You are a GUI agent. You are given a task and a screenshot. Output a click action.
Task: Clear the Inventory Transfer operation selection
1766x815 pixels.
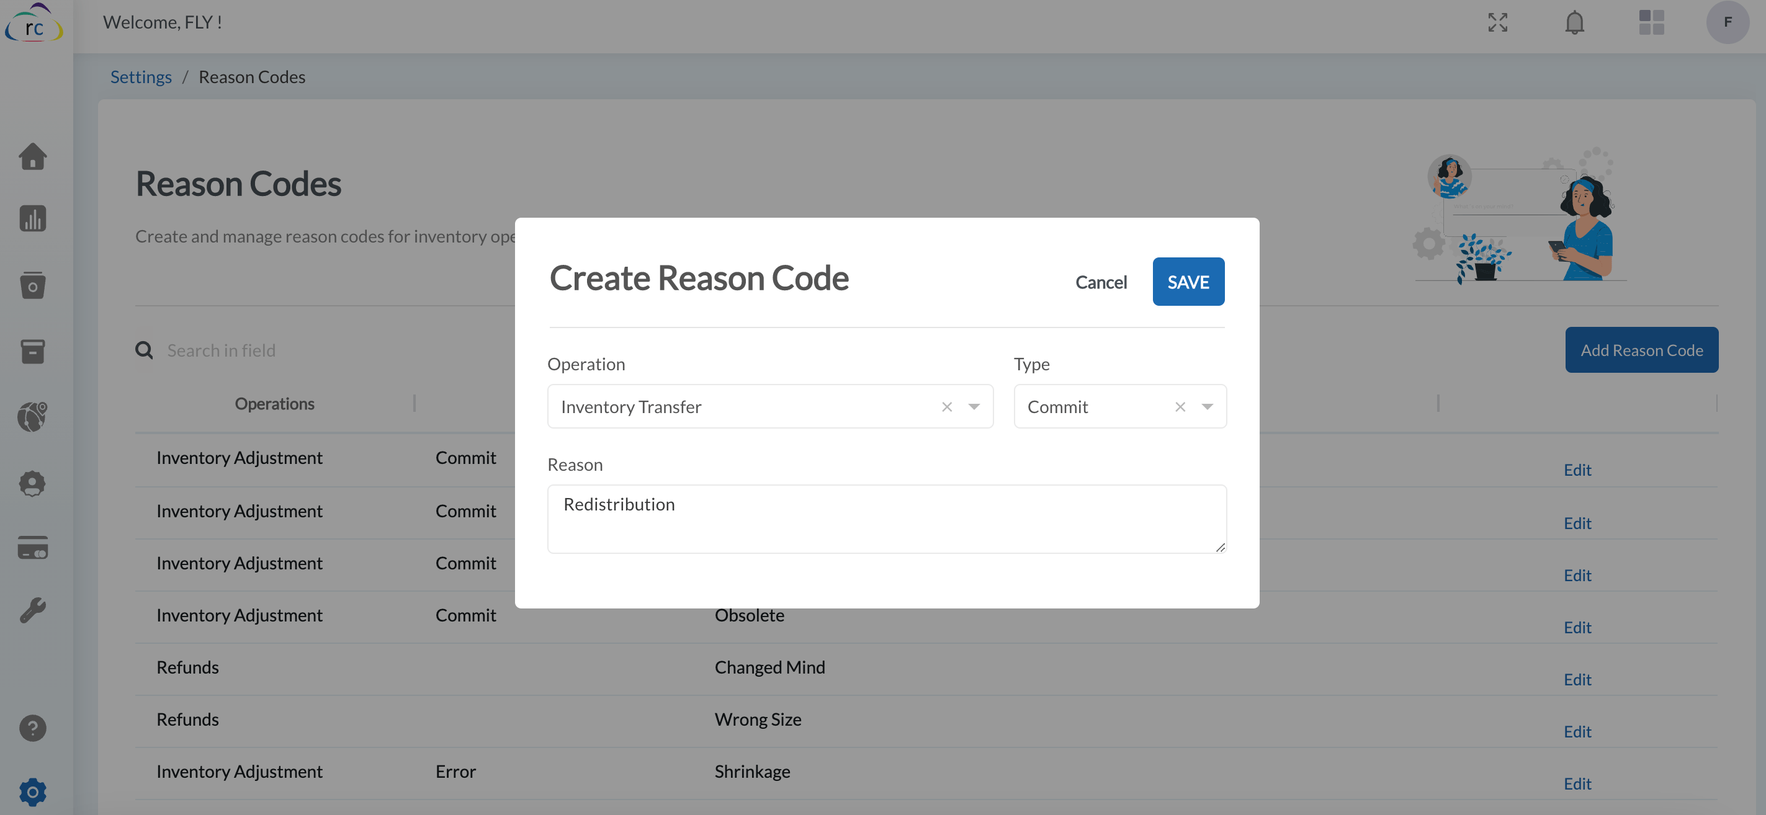click(947, 407)
